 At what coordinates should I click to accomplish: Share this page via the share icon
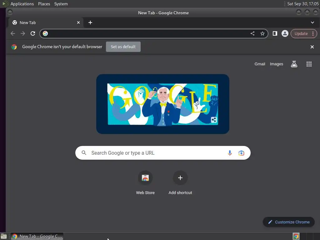(252, 33)
